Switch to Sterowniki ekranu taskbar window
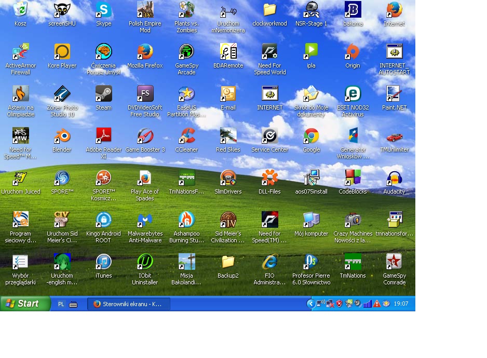The height and width of the screenshot is (358, 487). tap(129, 304)
